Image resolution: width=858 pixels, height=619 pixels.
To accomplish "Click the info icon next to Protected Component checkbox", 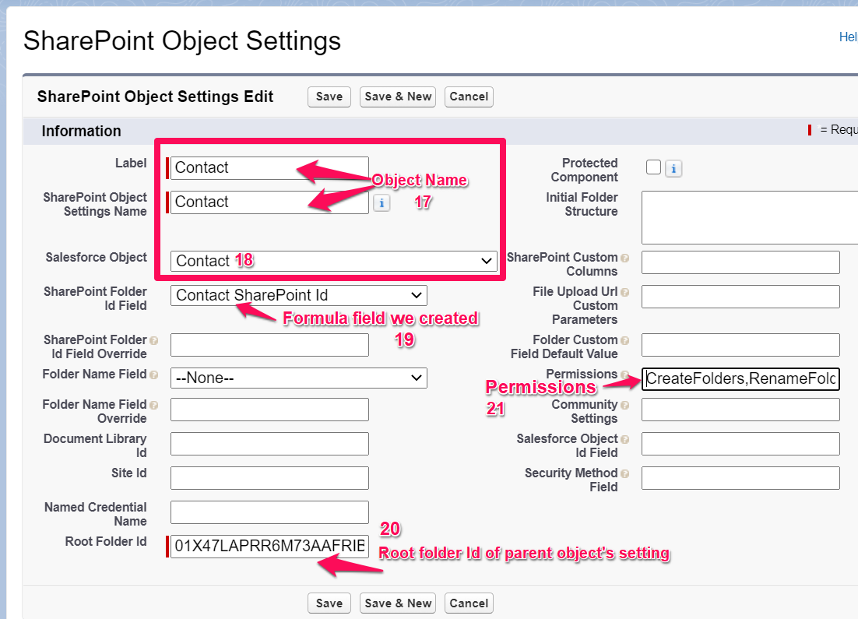I will pyautogui.click(x=673, y=168).
